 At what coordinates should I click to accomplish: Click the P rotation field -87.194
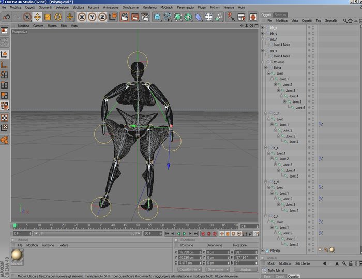246,257
